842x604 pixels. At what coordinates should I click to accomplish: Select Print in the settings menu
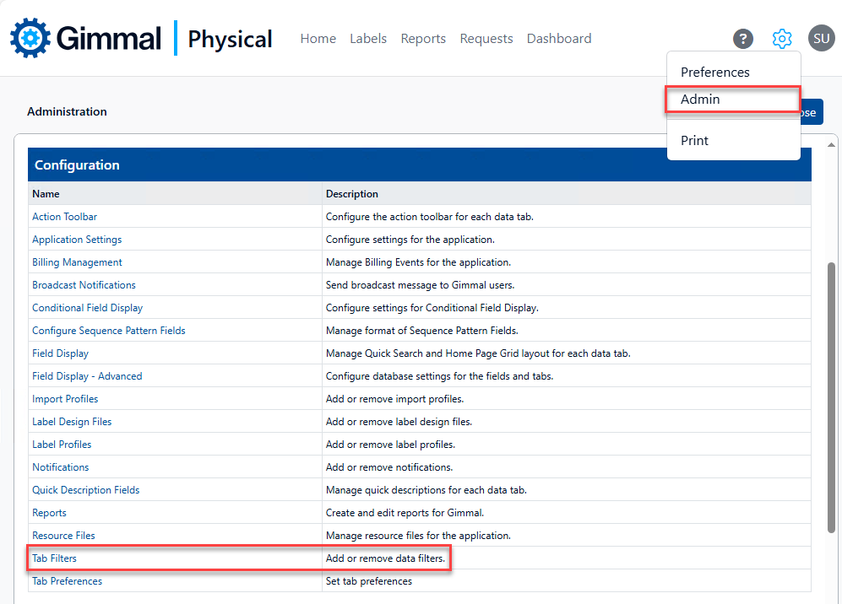(x=694, y=141)
